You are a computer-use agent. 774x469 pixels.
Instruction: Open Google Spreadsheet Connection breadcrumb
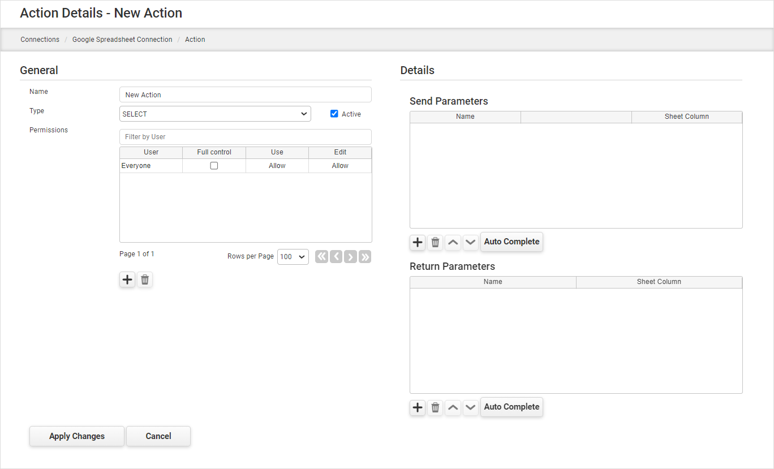122,40
